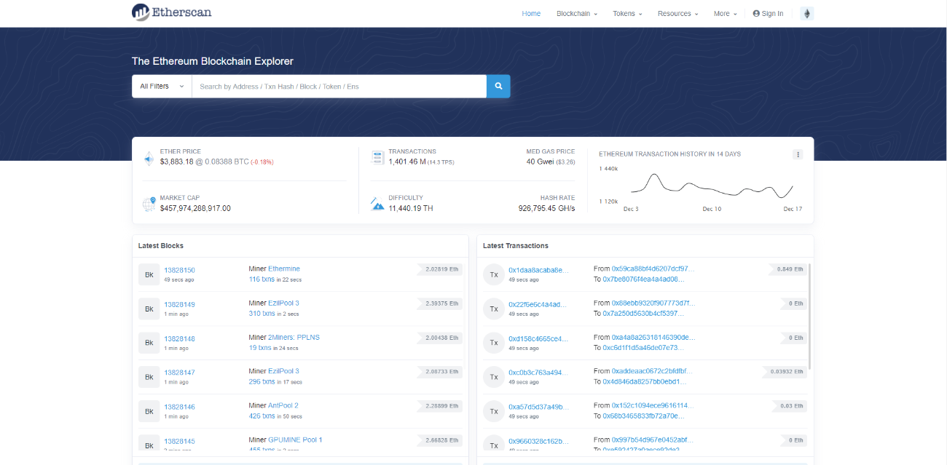Open the Ethermine miner link

[x=284, y=269]
